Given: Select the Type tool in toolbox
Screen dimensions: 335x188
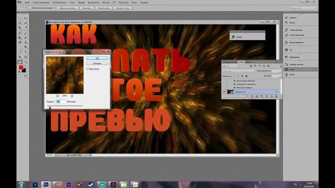Looking at the screenshot, I should [x=26, y=52].
